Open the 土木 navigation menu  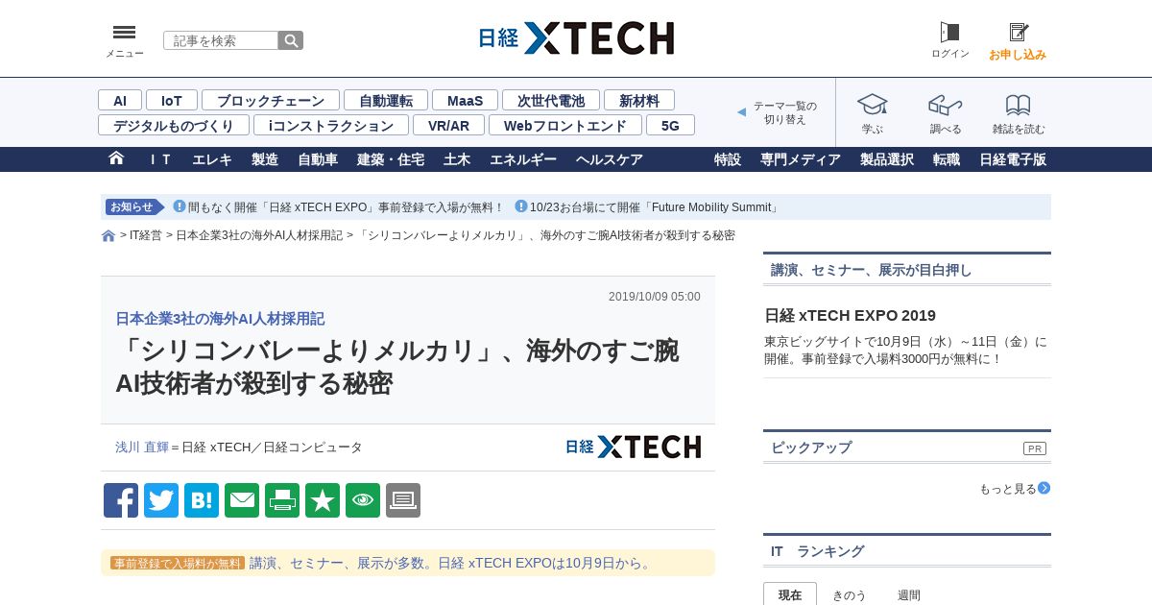(457, 159)
